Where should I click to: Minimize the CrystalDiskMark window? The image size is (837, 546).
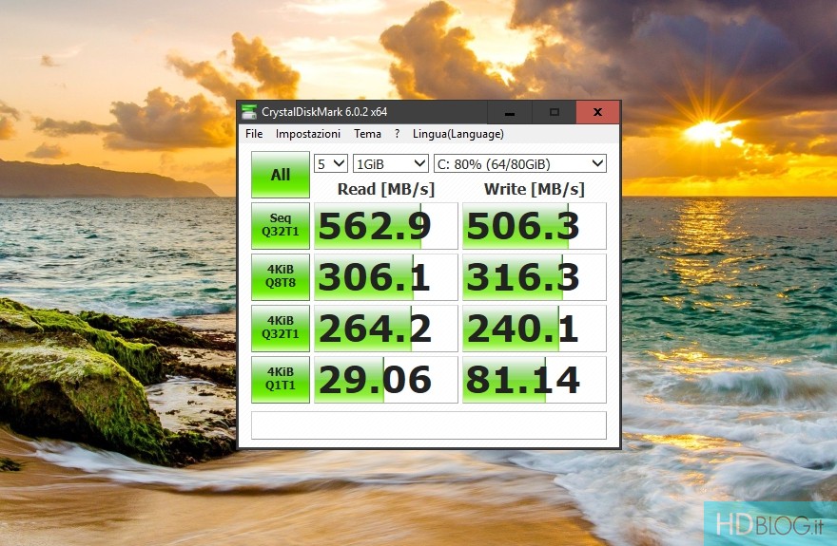click(509, 112)
